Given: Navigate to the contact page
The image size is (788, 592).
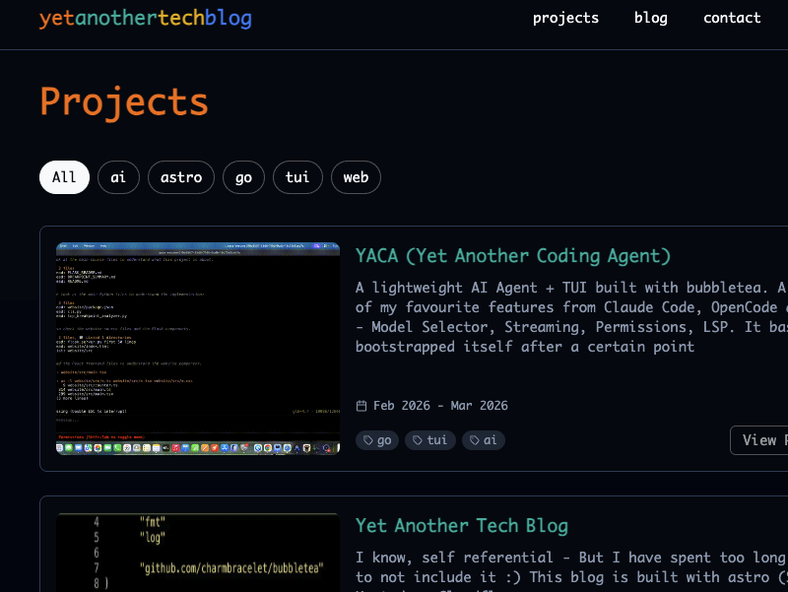Looking at the screenshot, I should pos(732,18).
